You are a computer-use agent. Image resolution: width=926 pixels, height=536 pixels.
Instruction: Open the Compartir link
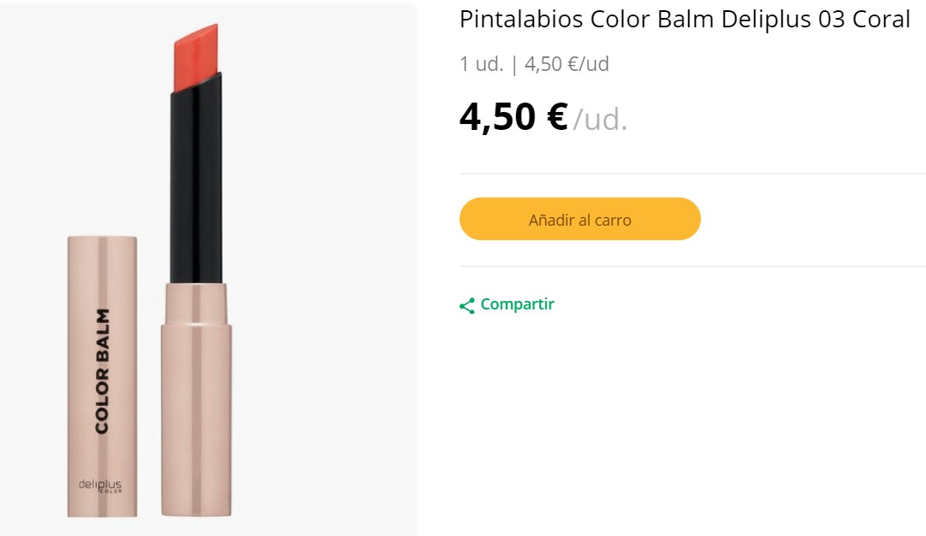[x=517, y=304]
